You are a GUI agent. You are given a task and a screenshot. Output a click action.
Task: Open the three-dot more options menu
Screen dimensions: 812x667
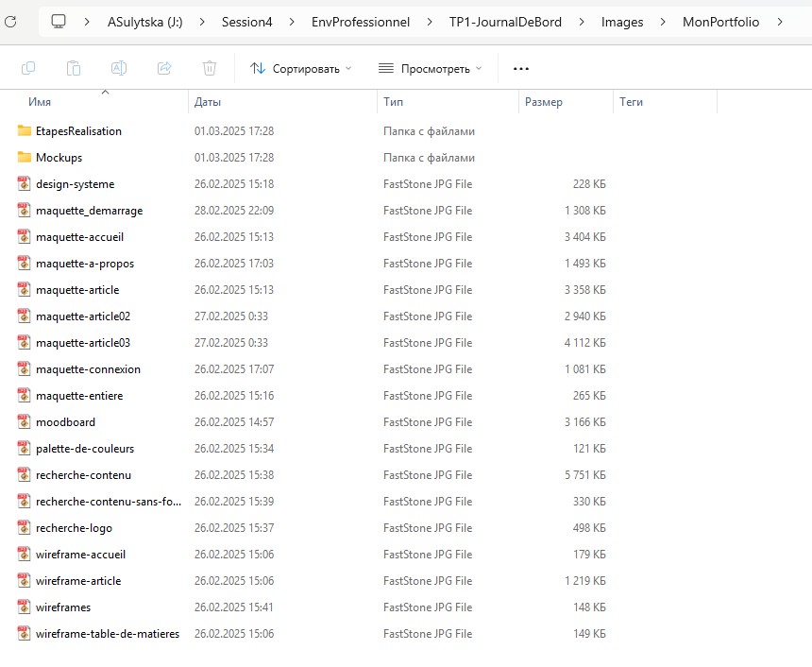pyautogui.click(x=521, y=68)
